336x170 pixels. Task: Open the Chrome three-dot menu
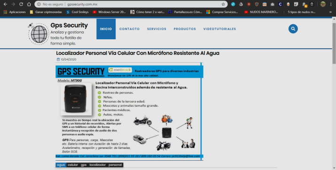(331, 4)
